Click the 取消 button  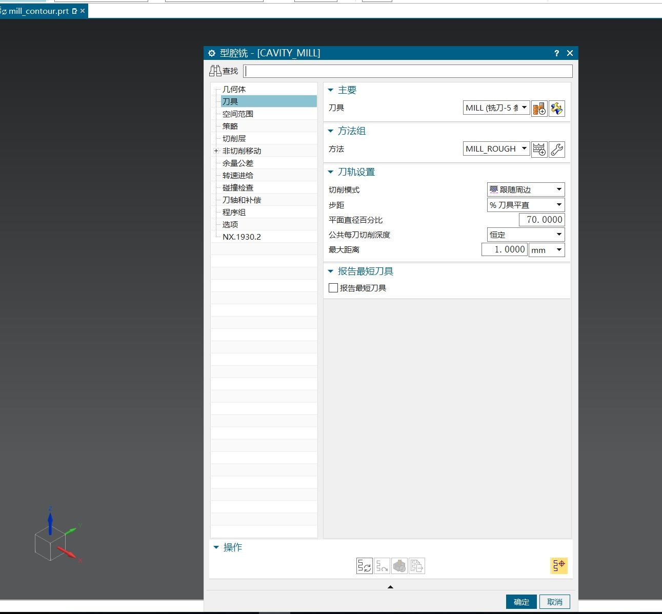[x=555, y=602]
